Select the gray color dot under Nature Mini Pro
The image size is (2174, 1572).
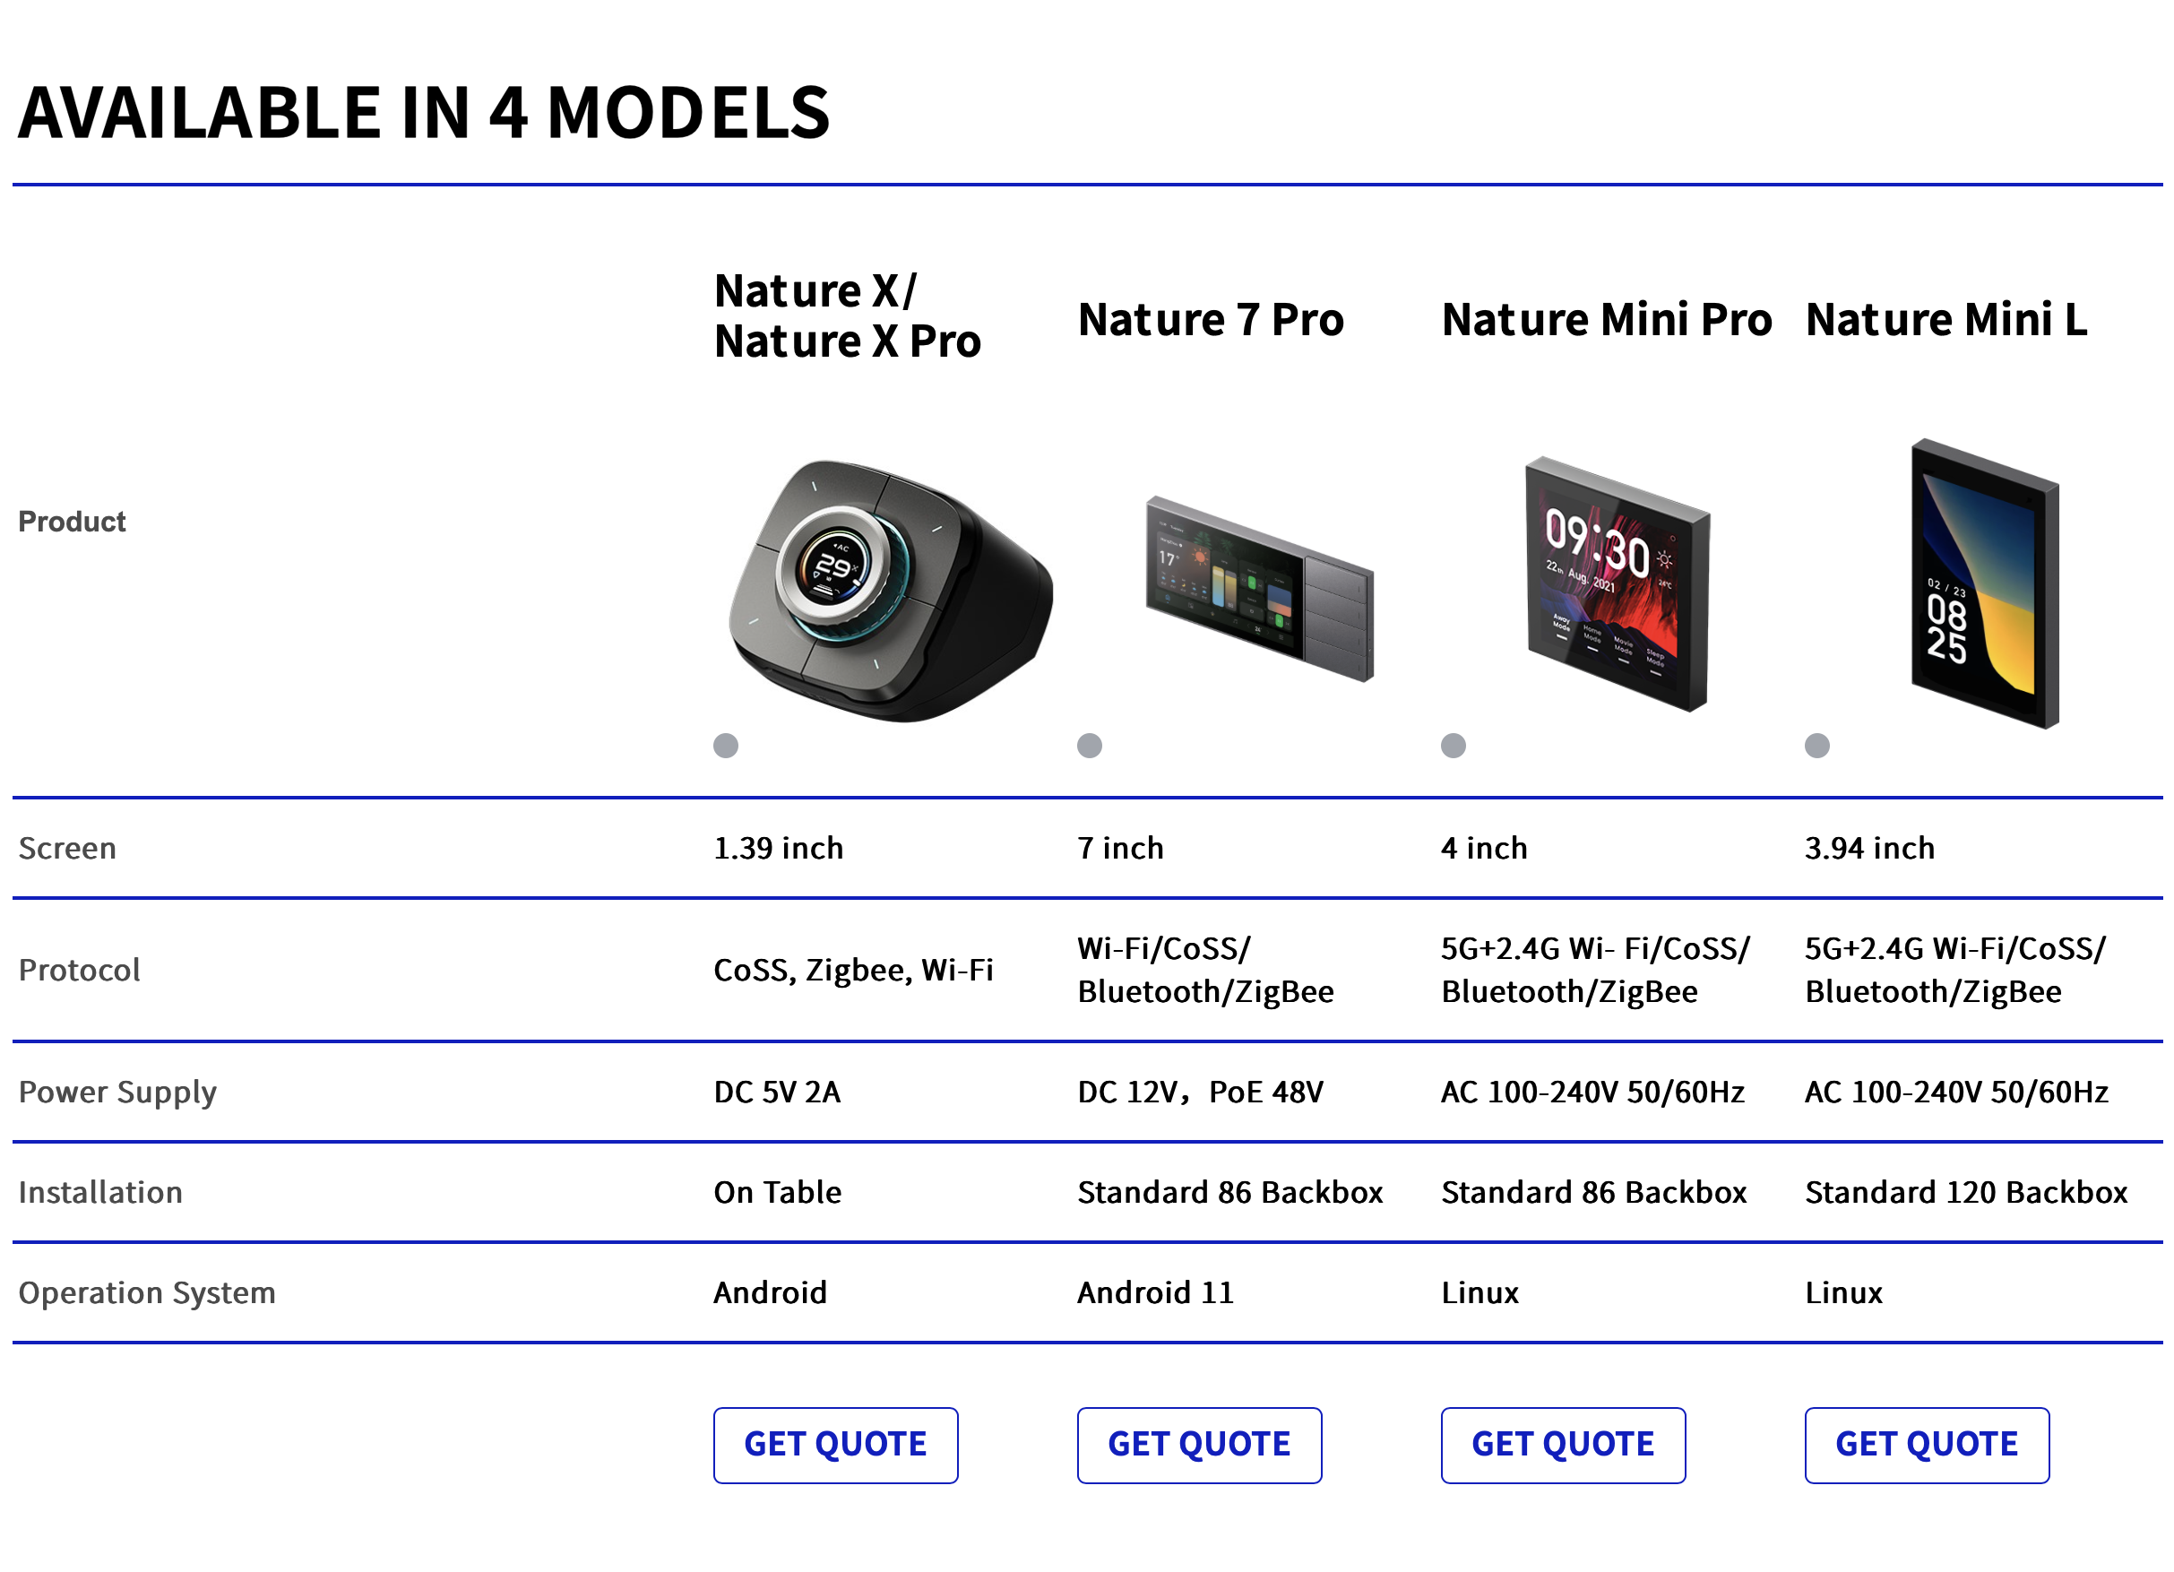[x=1454, y=746]
